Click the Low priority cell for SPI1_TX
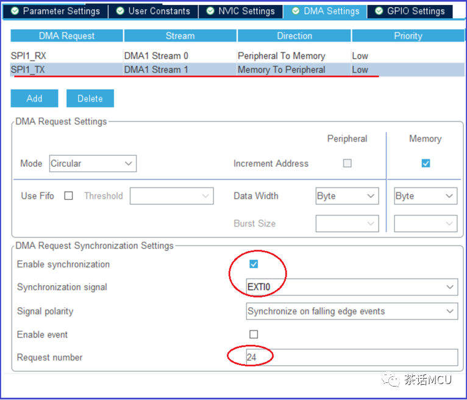467x400 pixels. click(408, 70)
